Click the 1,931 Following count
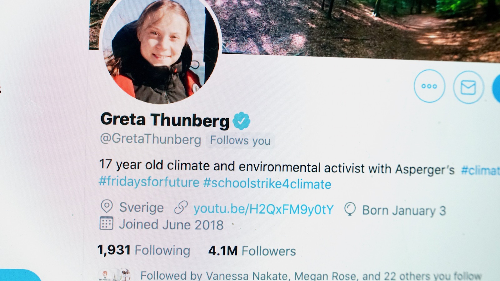The width and height of the screenshot is (500, 281). coord(144,250)
